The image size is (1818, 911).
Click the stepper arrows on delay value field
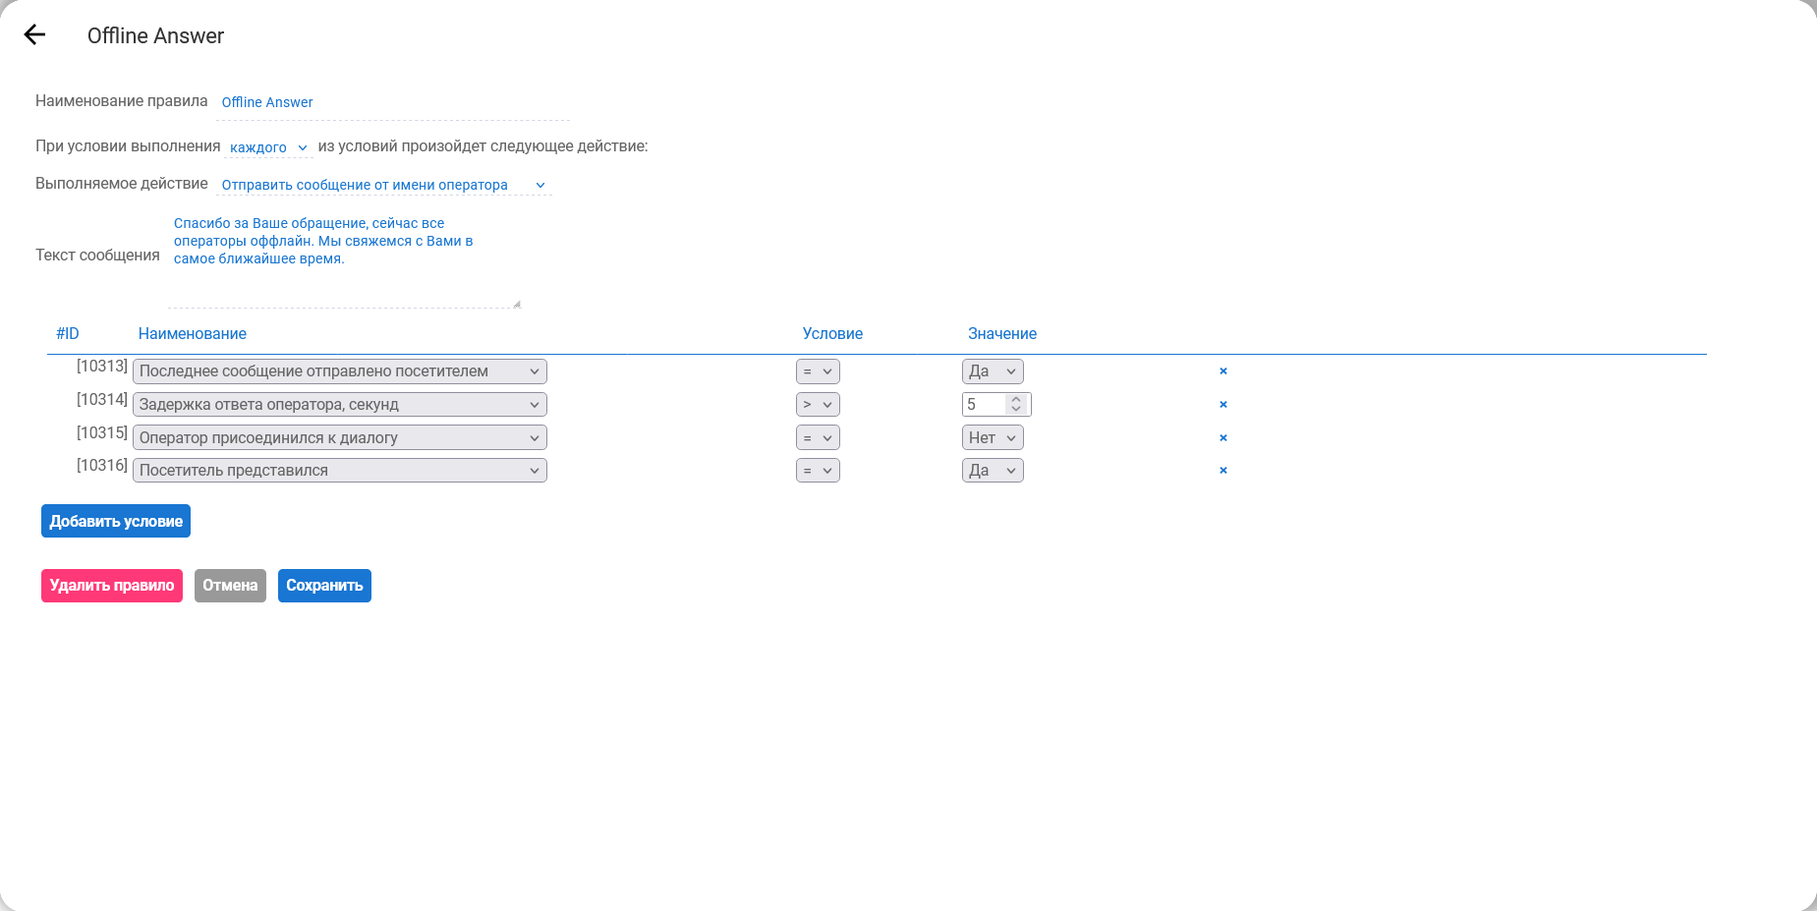[x=1017, y=404]
